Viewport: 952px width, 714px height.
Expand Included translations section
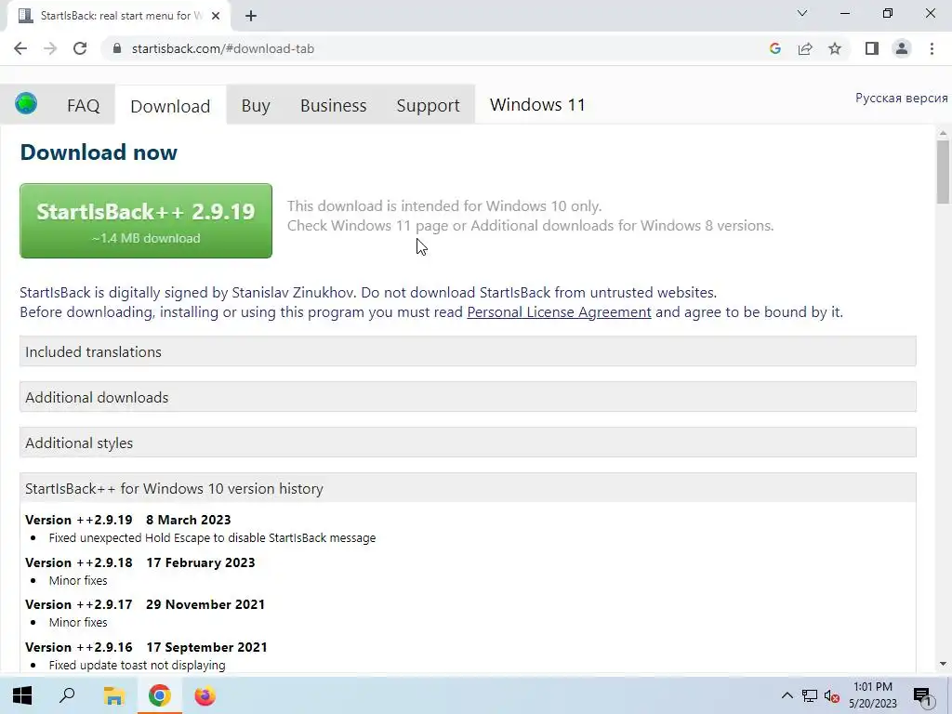tap(468, 351)
